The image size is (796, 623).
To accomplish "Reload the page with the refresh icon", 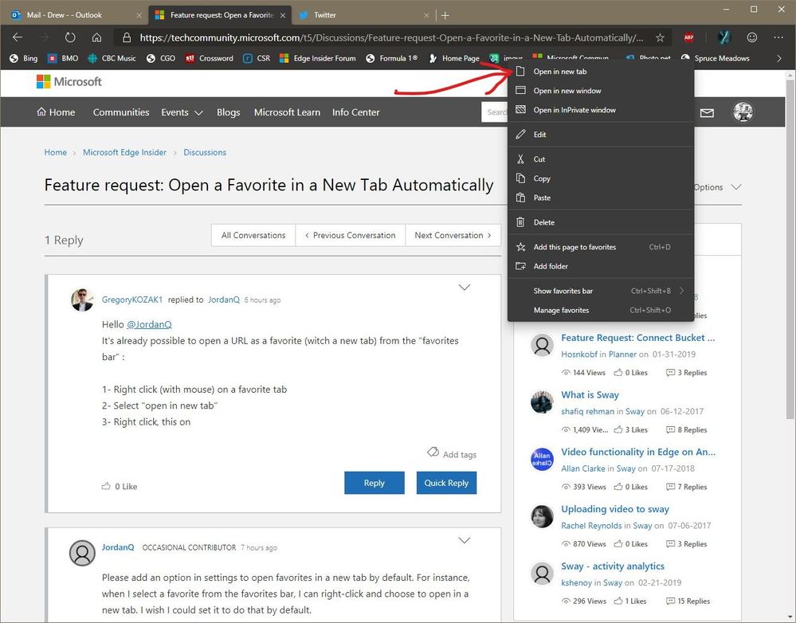I will point(70,37).
